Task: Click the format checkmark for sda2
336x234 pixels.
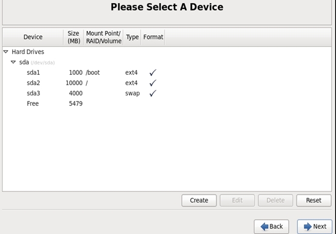Action: tap(153, 83)
